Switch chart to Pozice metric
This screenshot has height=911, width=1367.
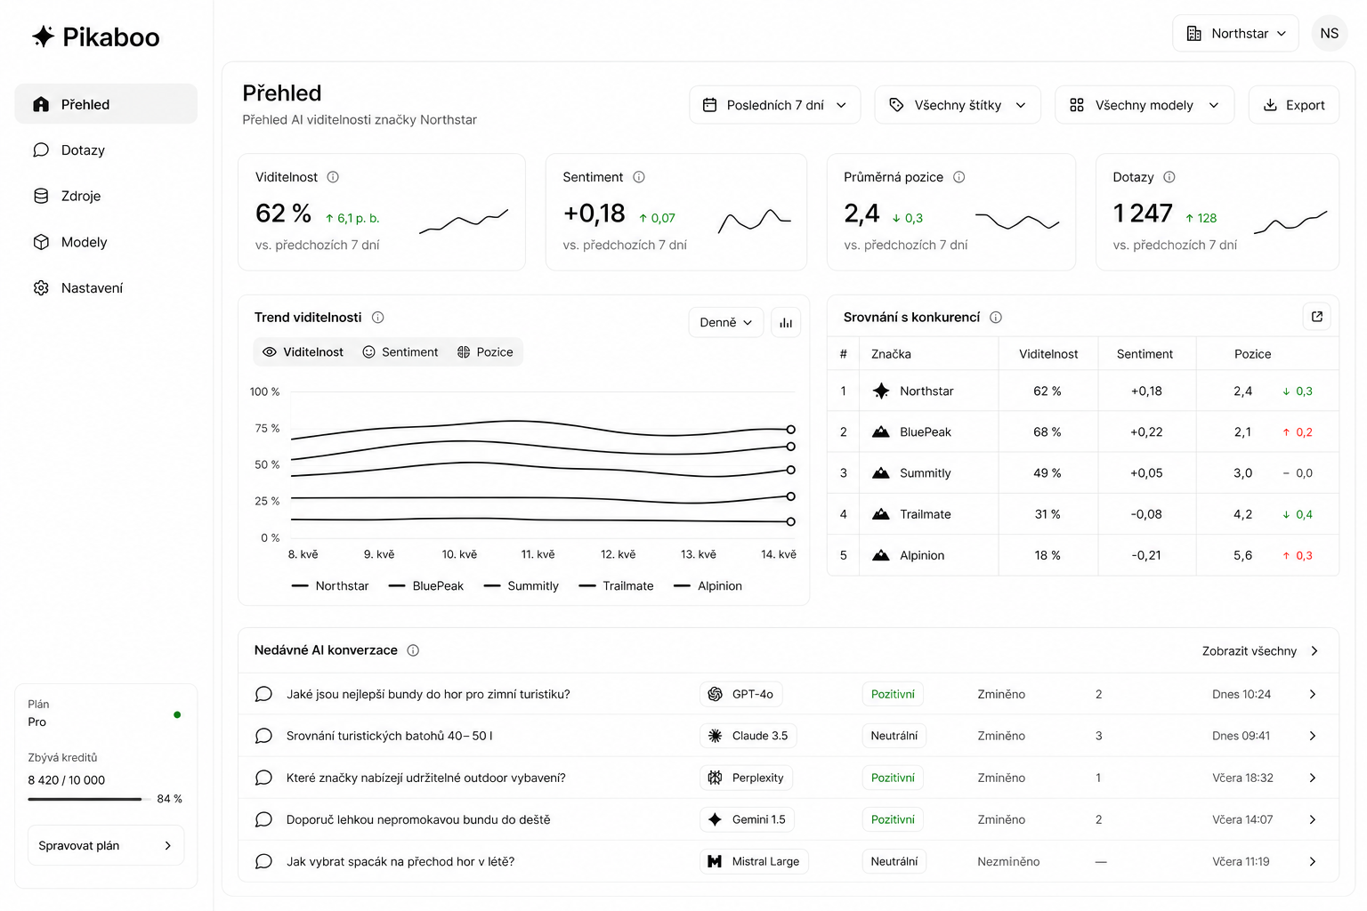485,352
